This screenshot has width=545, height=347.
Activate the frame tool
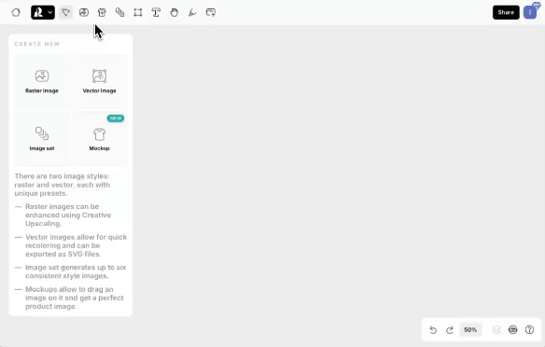pos(138,12)
